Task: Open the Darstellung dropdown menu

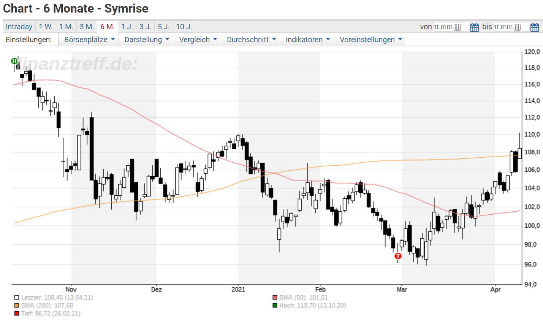Action: 146,40
